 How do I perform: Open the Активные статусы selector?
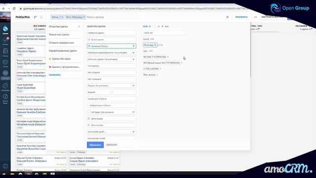[x=112, y=46]
